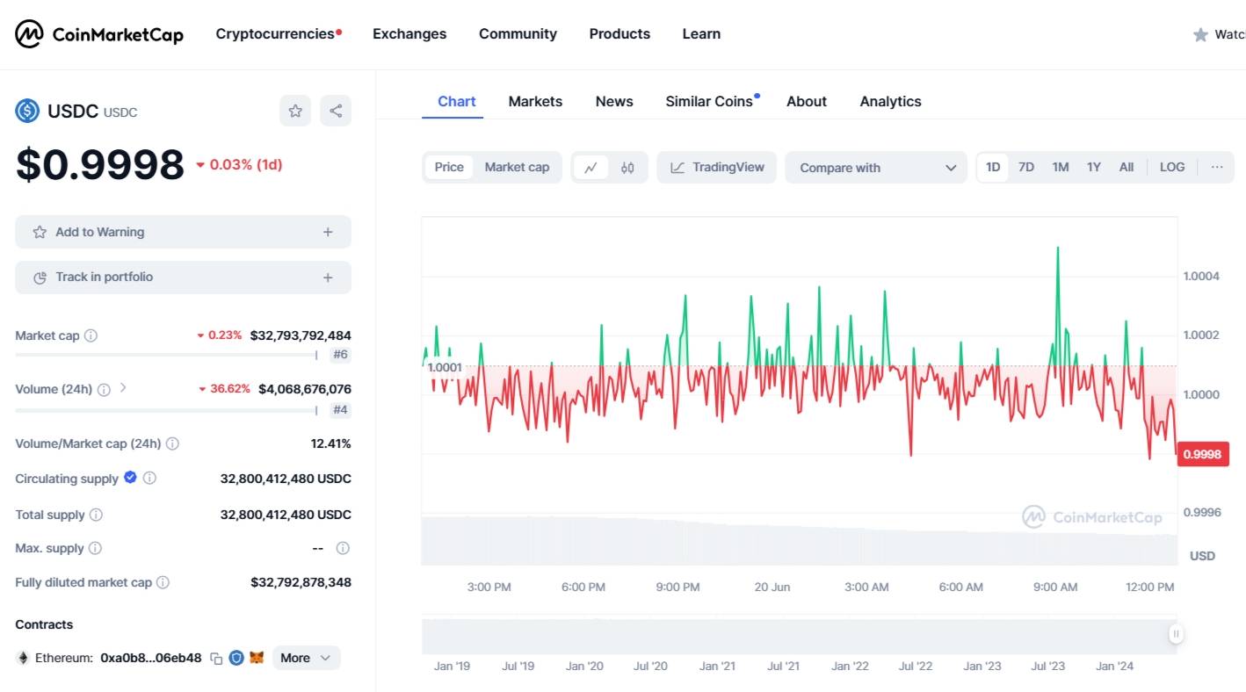1246x692 pixels.
Task: Click Add to Warning button
Action: (183, 232)
